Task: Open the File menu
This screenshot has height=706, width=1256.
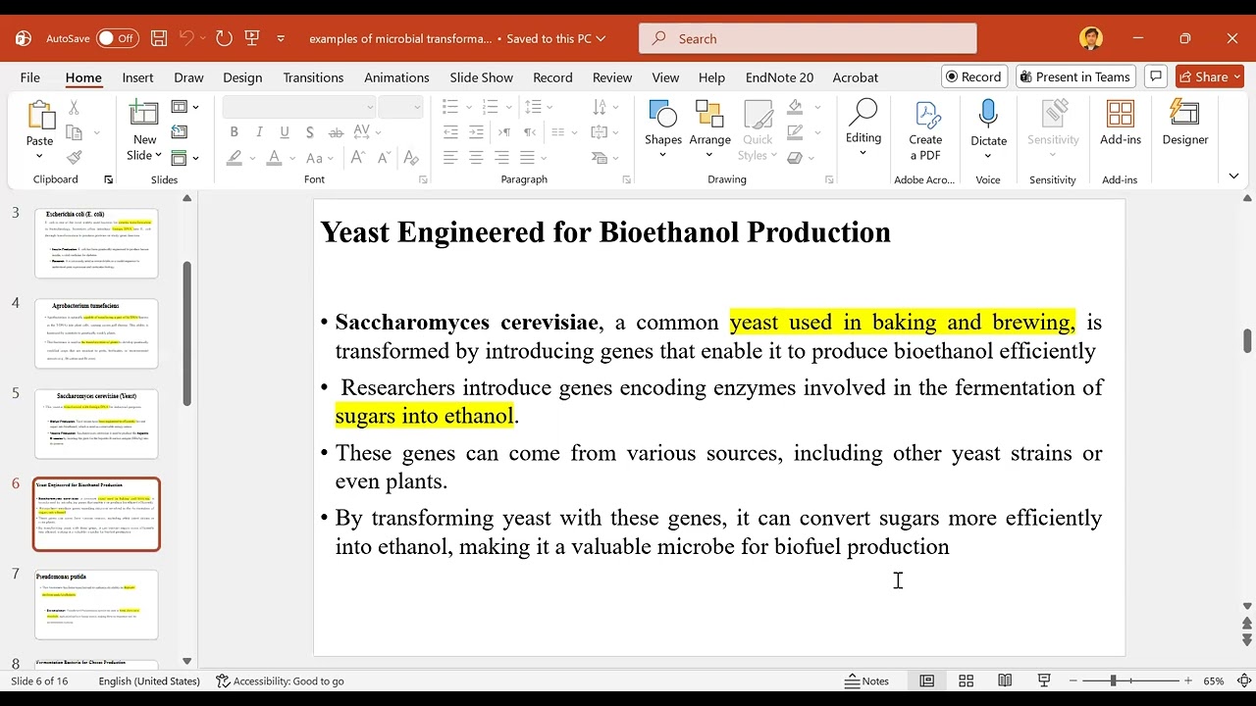Action: click(30, 77)
